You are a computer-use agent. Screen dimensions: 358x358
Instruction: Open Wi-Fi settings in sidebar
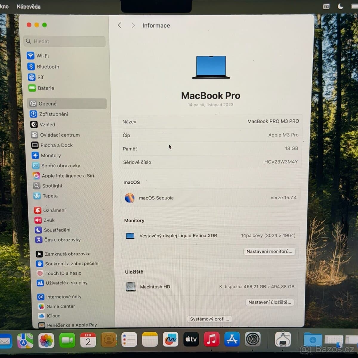38,56
